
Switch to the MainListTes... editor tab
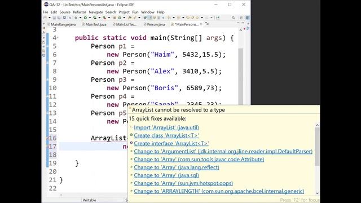(x=125, y=24)
